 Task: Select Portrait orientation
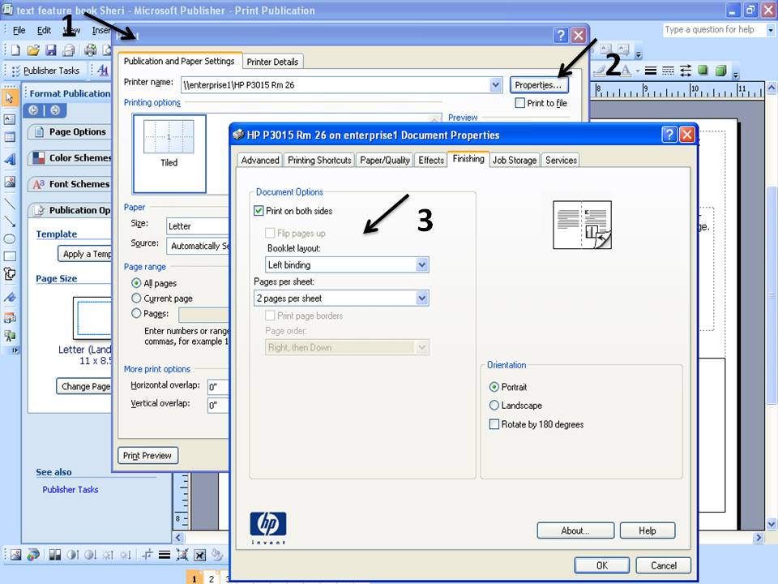494,387
